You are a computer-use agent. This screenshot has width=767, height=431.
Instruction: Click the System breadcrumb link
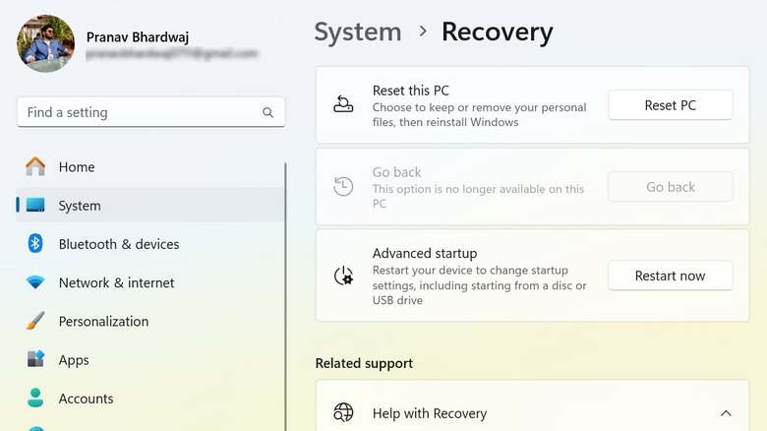click(x=358, y=31)
